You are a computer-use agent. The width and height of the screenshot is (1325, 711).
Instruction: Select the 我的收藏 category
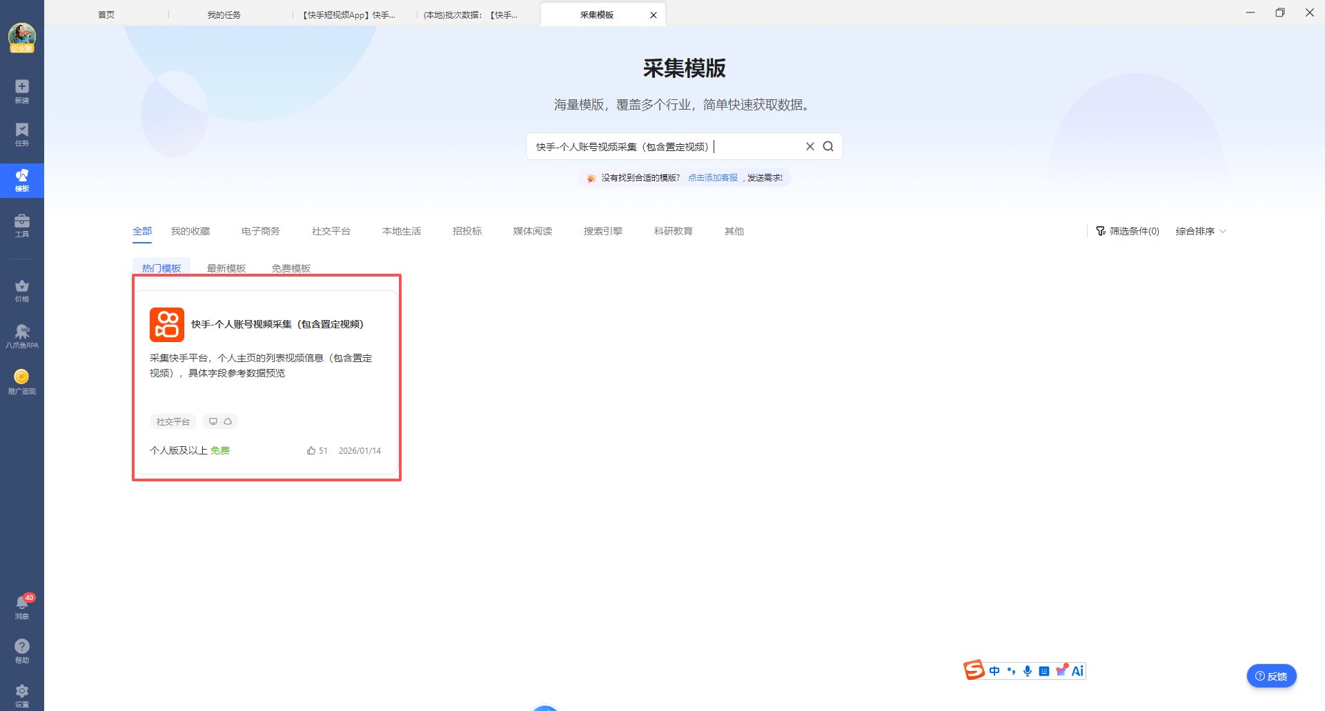pos(190,231)
